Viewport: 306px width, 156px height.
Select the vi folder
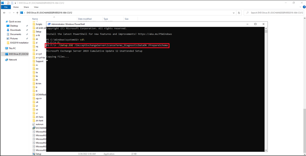pos(36,113)
